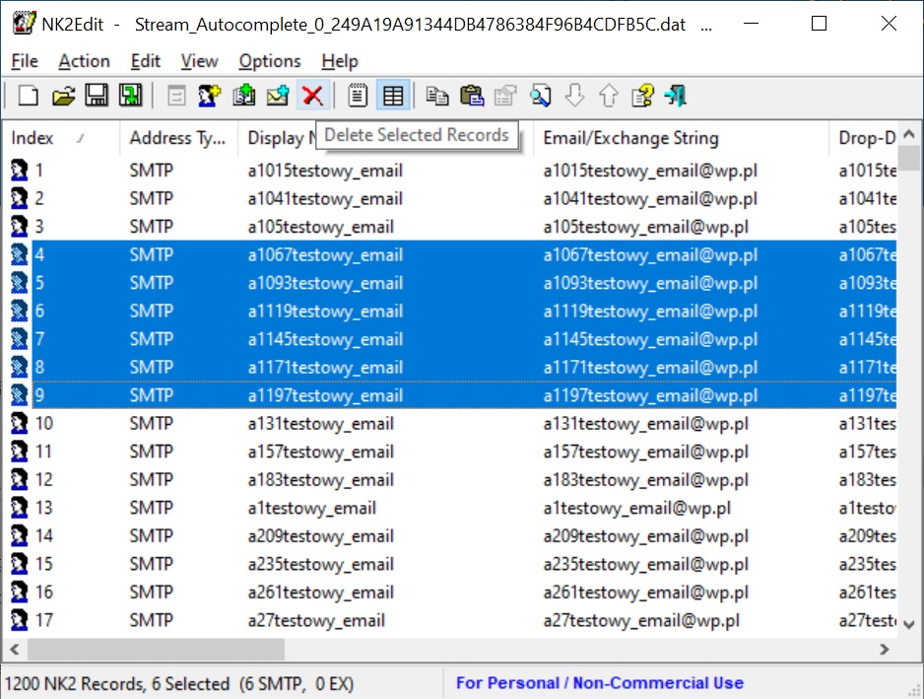Add a new record with the person icon
The image size is (924, 699).
(x=209, y=96)
